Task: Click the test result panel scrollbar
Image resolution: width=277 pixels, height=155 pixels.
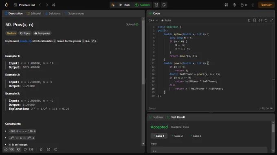Action: pos(273,128)
